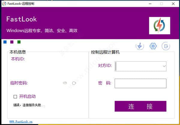
Task: Refresh the temporary password
Action: point(74,83)
